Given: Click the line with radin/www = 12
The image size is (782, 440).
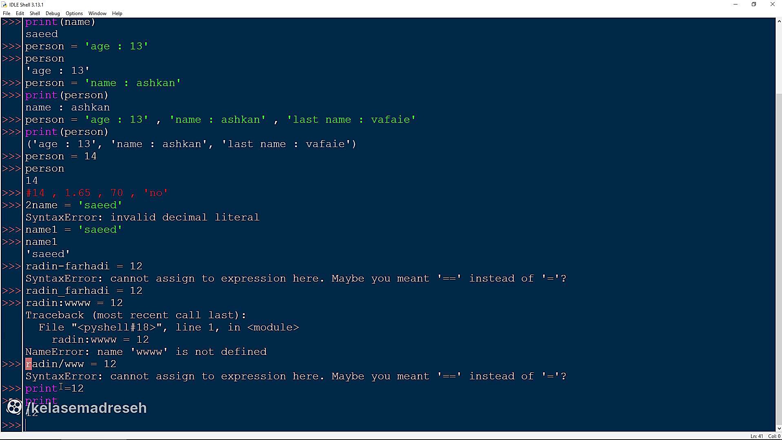Looking at the screenshot, I should (71, 364).
